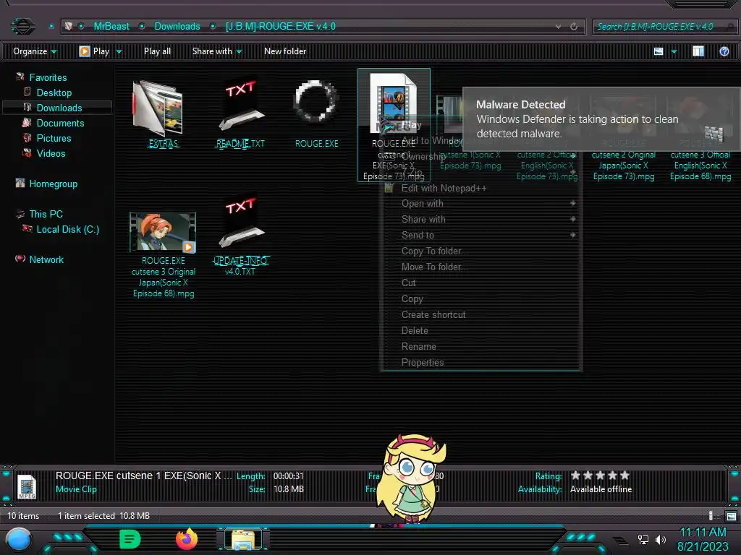Viewport: 741px width, 555px height.
Task: Open the green notes app on taskbar
Action: [130, 539]
